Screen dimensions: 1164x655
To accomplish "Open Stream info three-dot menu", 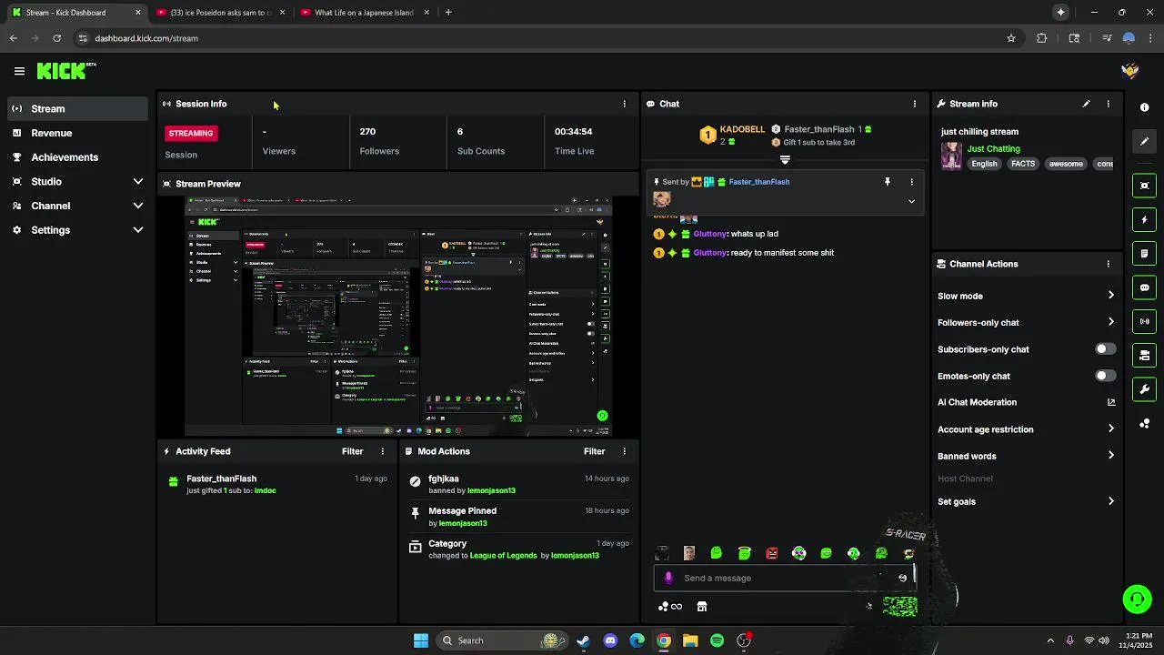I will tap(1108, 104).
